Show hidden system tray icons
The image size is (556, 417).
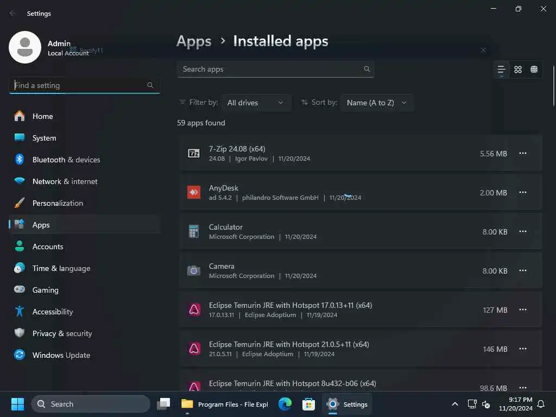(455, 404)
